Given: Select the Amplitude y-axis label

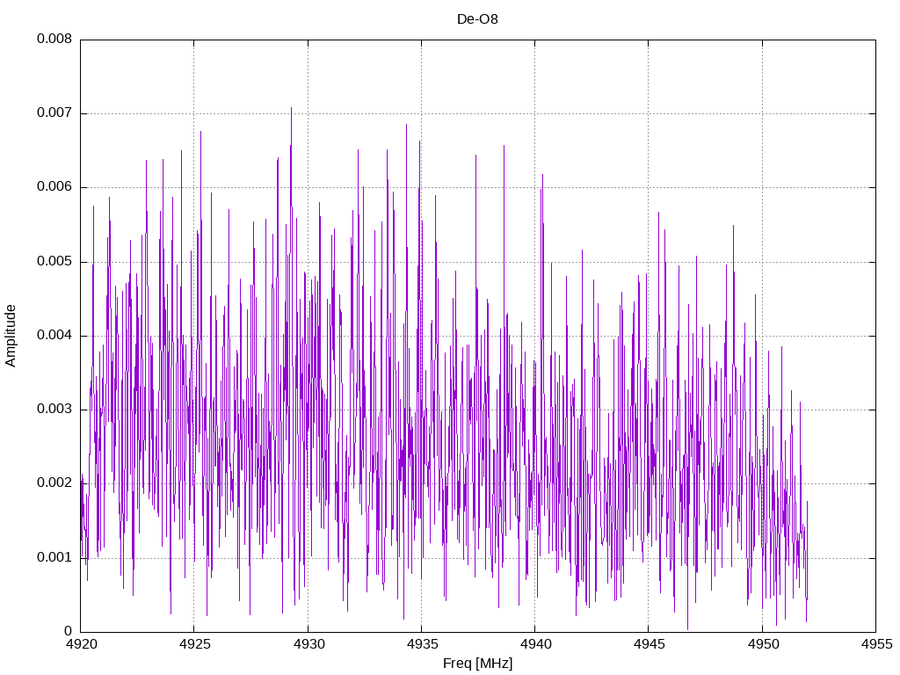Looking at the screenshot, I should pyautogui.click(x=11, y=336).
